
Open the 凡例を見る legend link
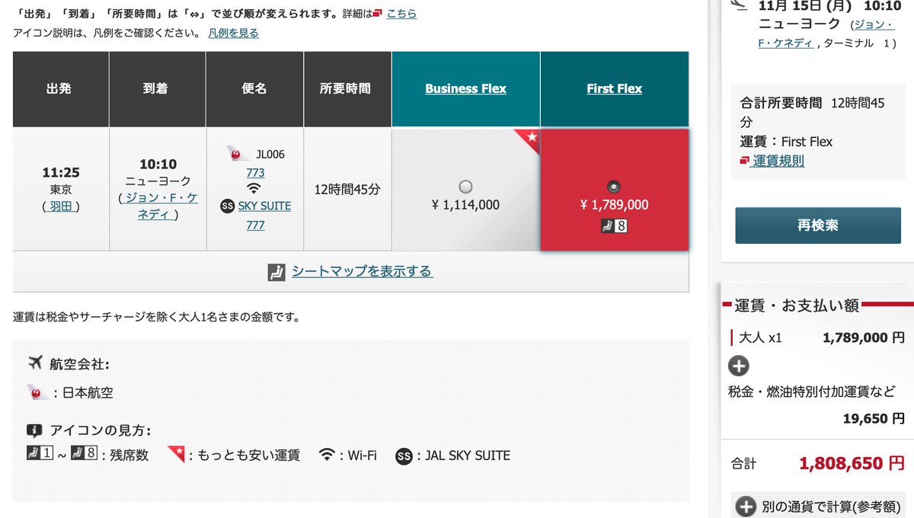click(x=234, y=33)
